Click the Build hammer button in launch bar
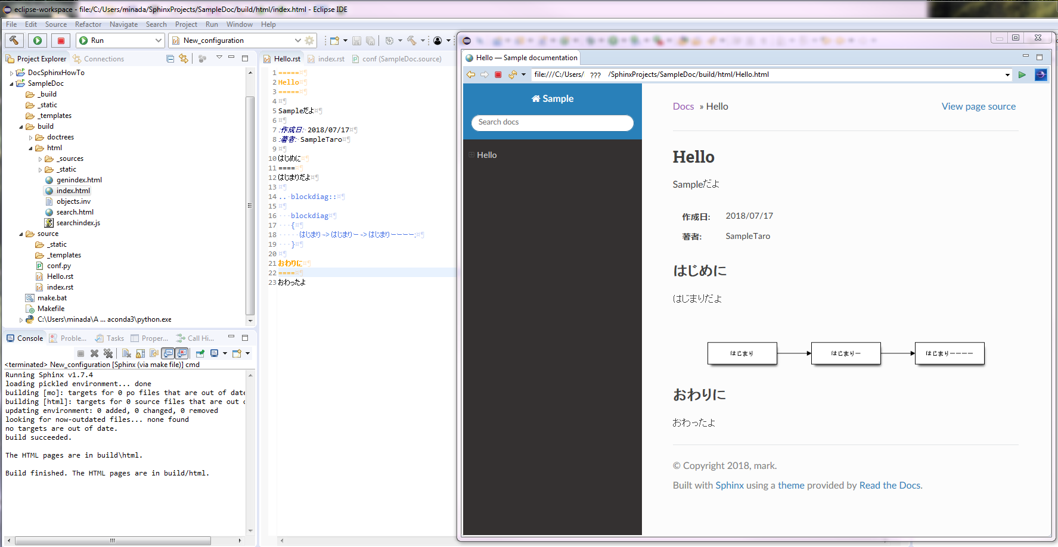 [14, 40]
